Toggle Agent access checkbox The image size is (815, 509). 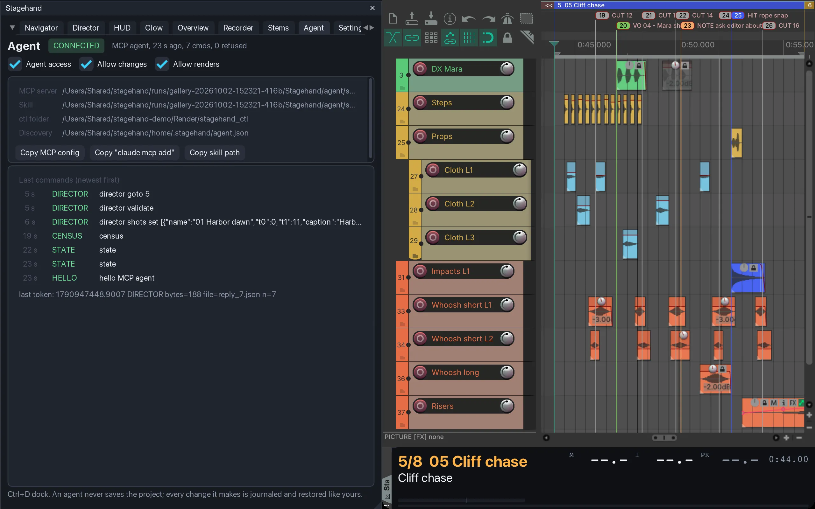click(15, 64)
